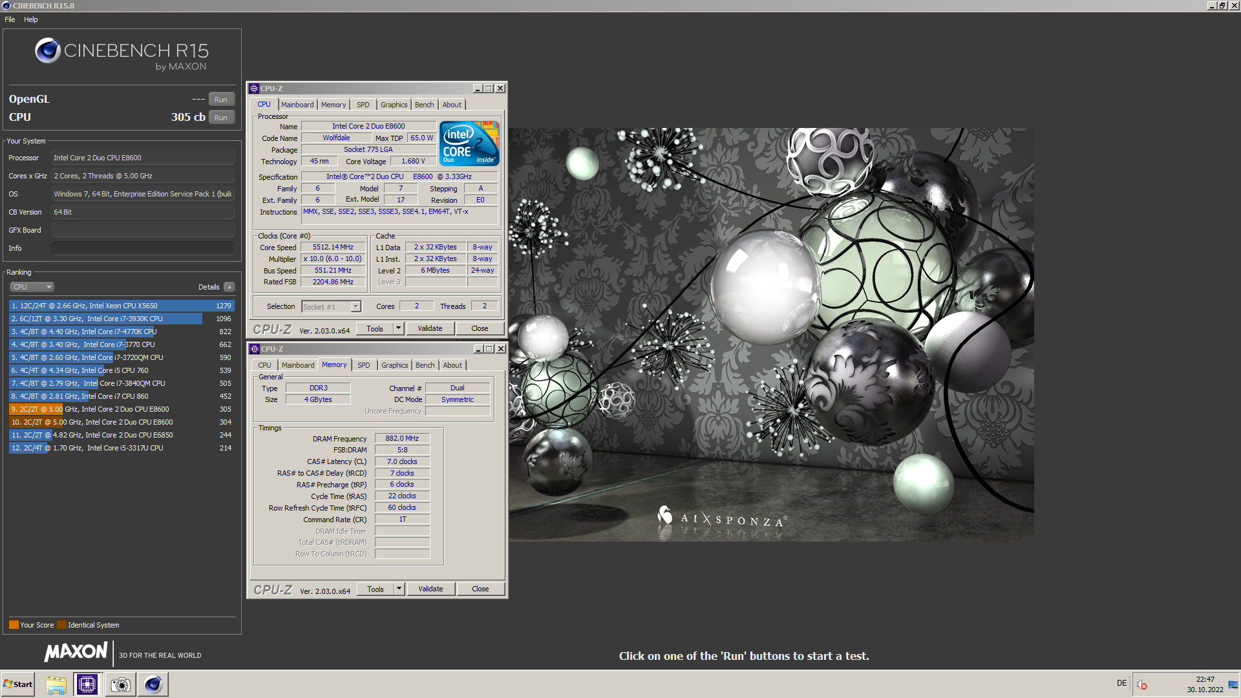Open Mainboard tab in lower CPU-Z window
Image resolution: width=1241 pixels, height=698 pixels.
click(x=298, y=365)
